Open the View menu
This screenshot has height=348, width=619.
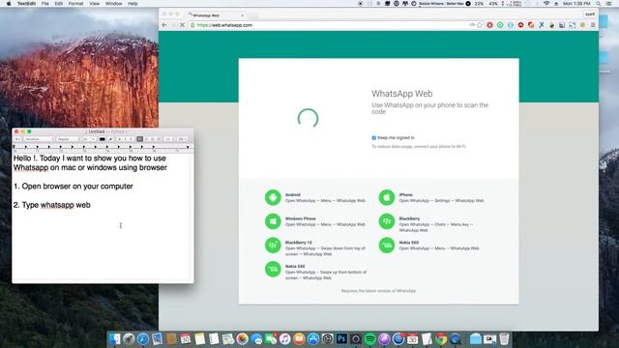[x=95, y=4]
